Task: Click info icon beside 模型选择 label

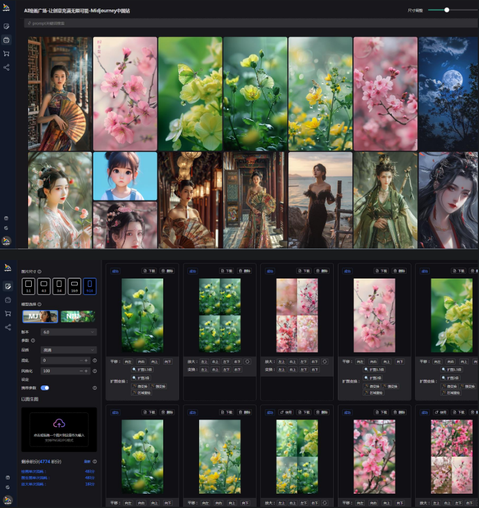Action: coord(39,305)
